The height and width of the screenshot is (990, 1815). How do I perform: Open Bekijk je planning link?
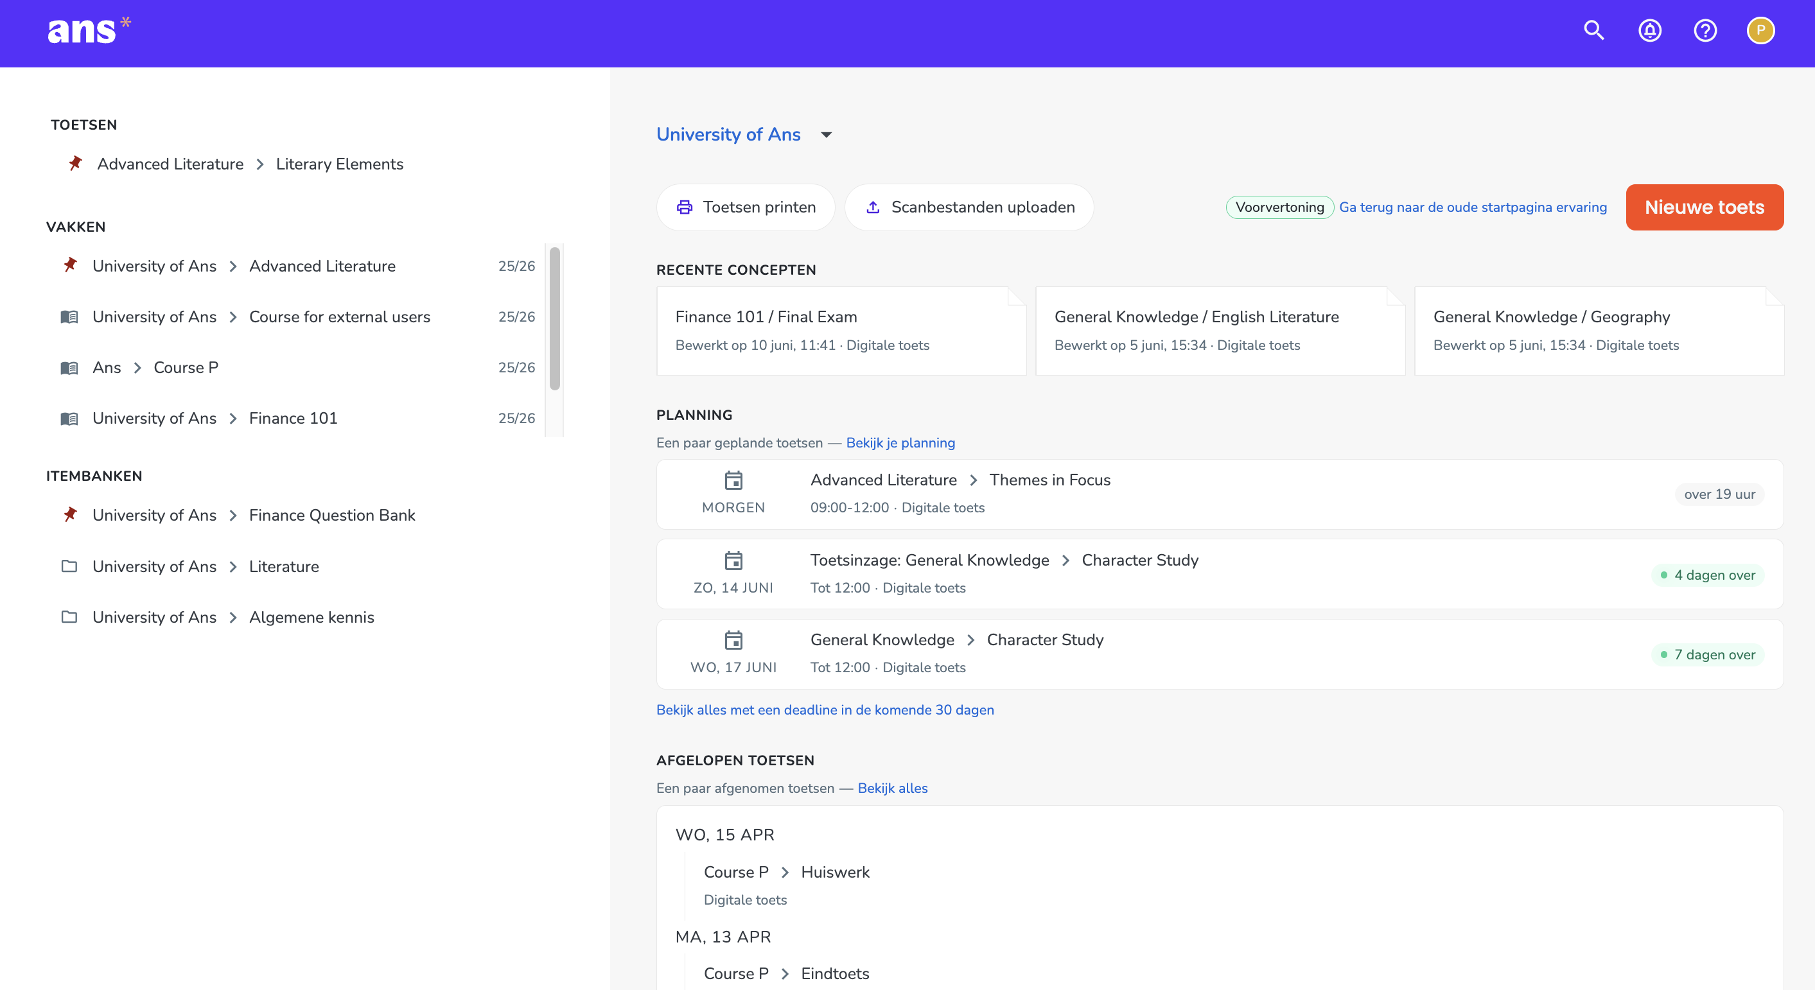pos(900,442)
